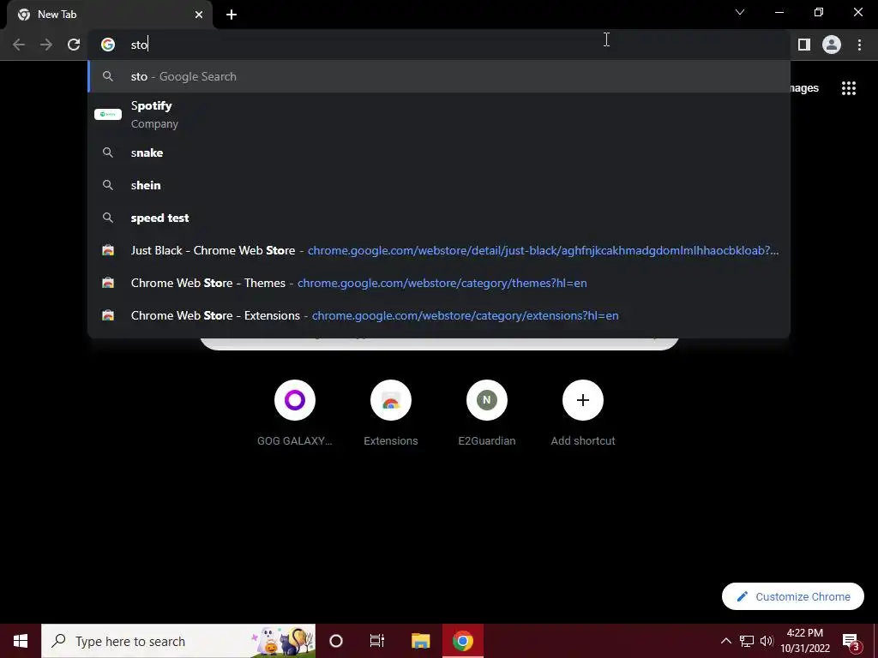Viewport: 878px width, 658px height.
Task: Open Just Black Chrome Web Store suggestion
Action: click(439, 250)
